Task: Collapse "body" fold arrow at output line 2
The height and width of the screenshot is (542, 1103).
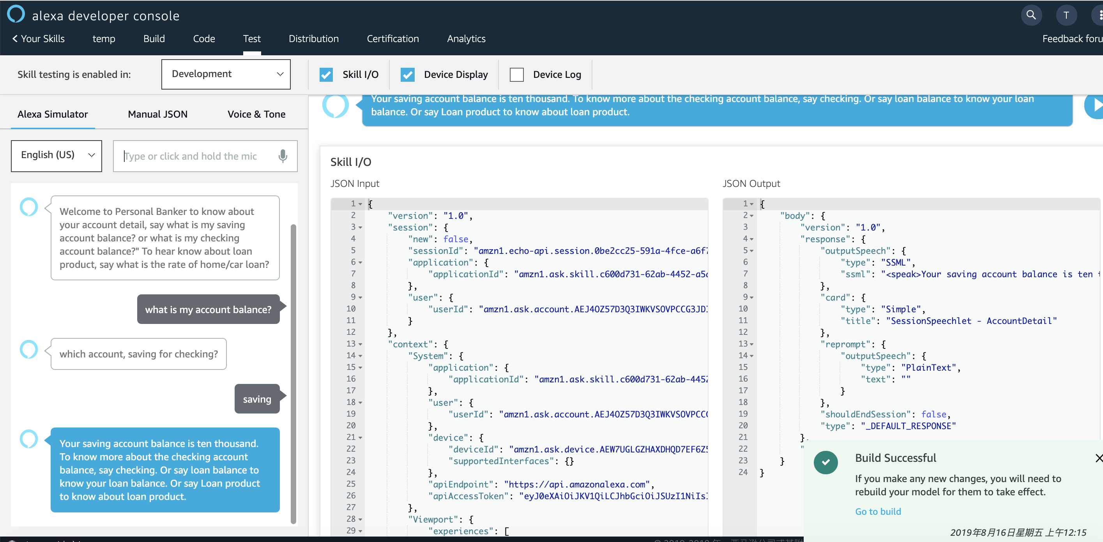Action: tap(752, 216)
